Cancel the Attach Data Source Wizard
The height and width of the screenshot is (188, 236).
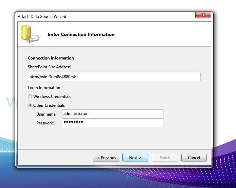[x=194, y=157]
